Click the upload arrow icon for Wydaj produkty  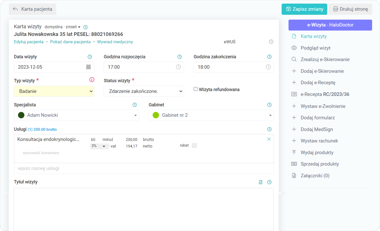click(294, 152)
